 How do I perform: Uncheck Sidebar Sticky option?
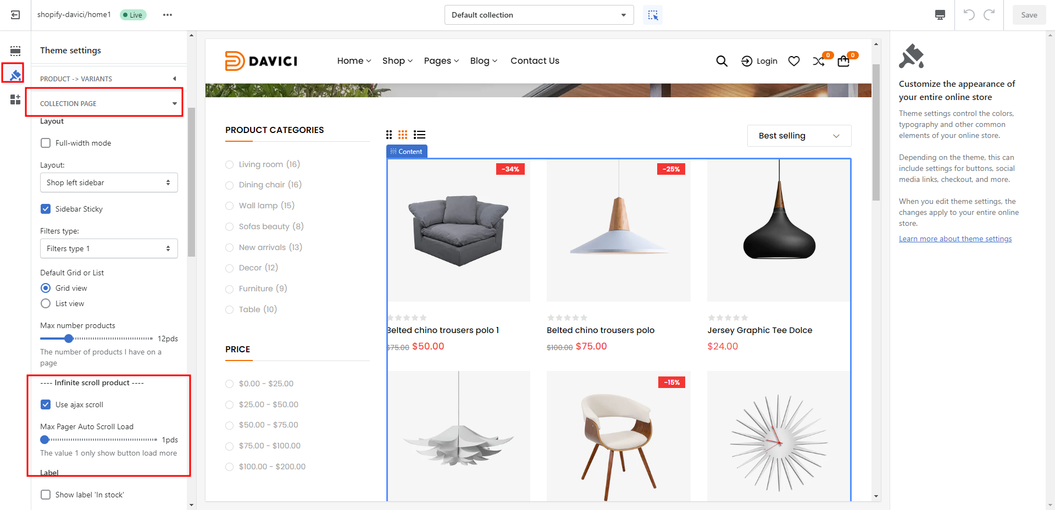tap(46, 209)
